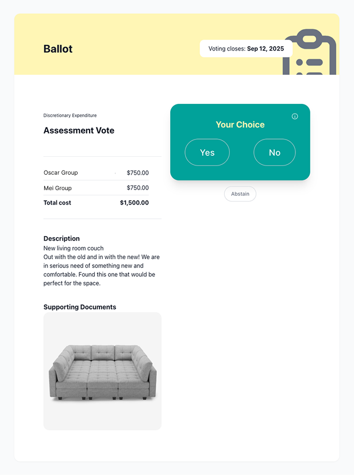
Task: Click the Supporting Documents heading
Action: (80, 307)
